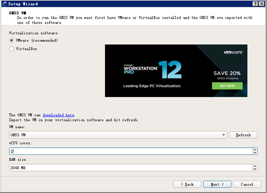Go to previous step with Back
Image resolution: width=267 pixels, height=193 pixels.
coord(187,184)
